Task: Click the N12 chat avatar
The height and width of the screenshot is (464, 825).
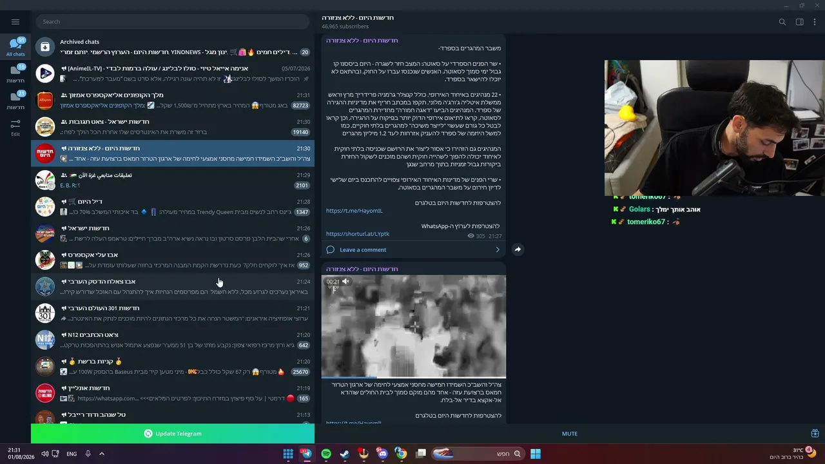Action: click(x=44, y=340)
